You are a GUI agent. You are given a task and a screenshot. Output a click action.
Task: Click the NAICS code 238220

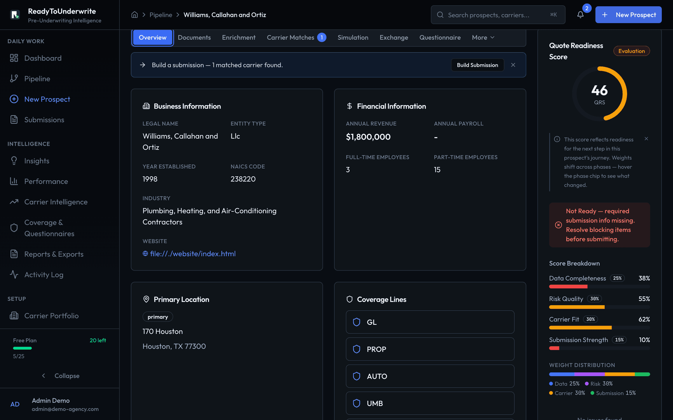click(243, 179)
